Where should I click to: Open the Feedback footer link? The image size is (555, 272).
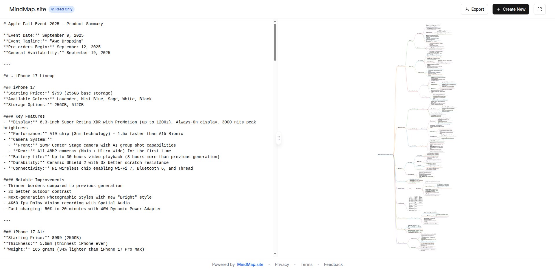(x=333, y=264)
